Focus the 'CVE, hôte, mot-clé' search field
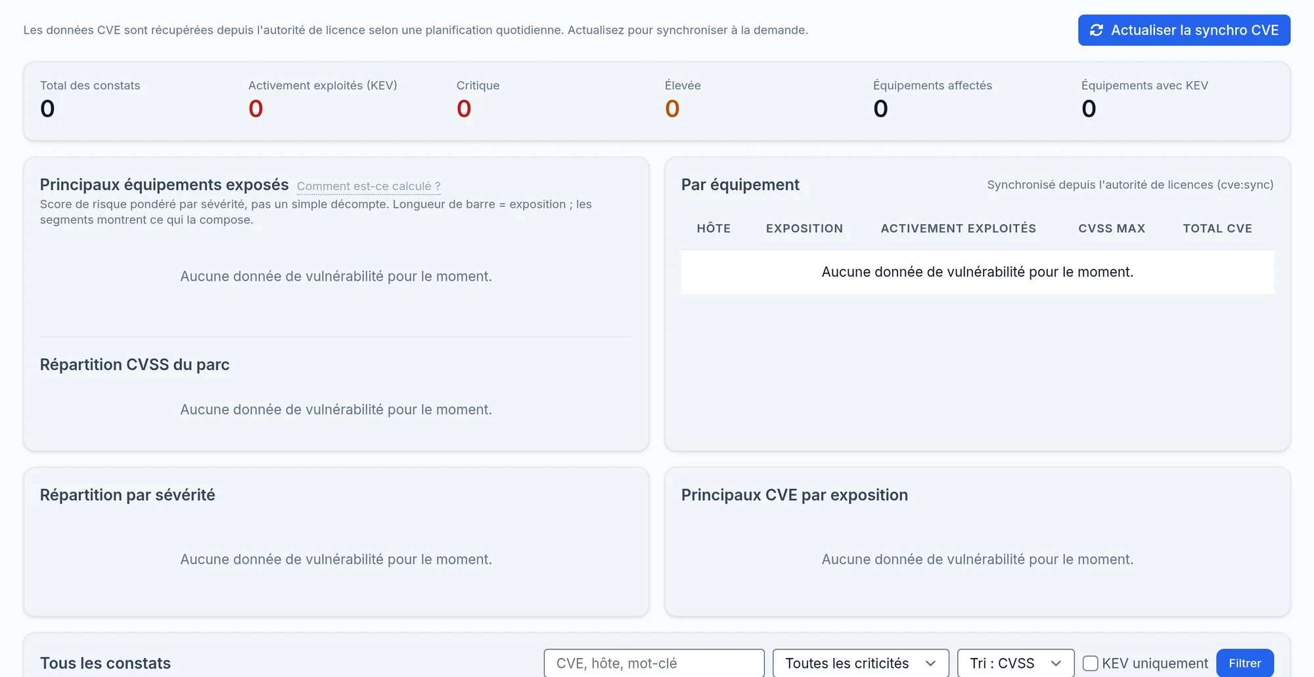Image resolution: width=1314 pixels, height=677 pixels. 654,663
